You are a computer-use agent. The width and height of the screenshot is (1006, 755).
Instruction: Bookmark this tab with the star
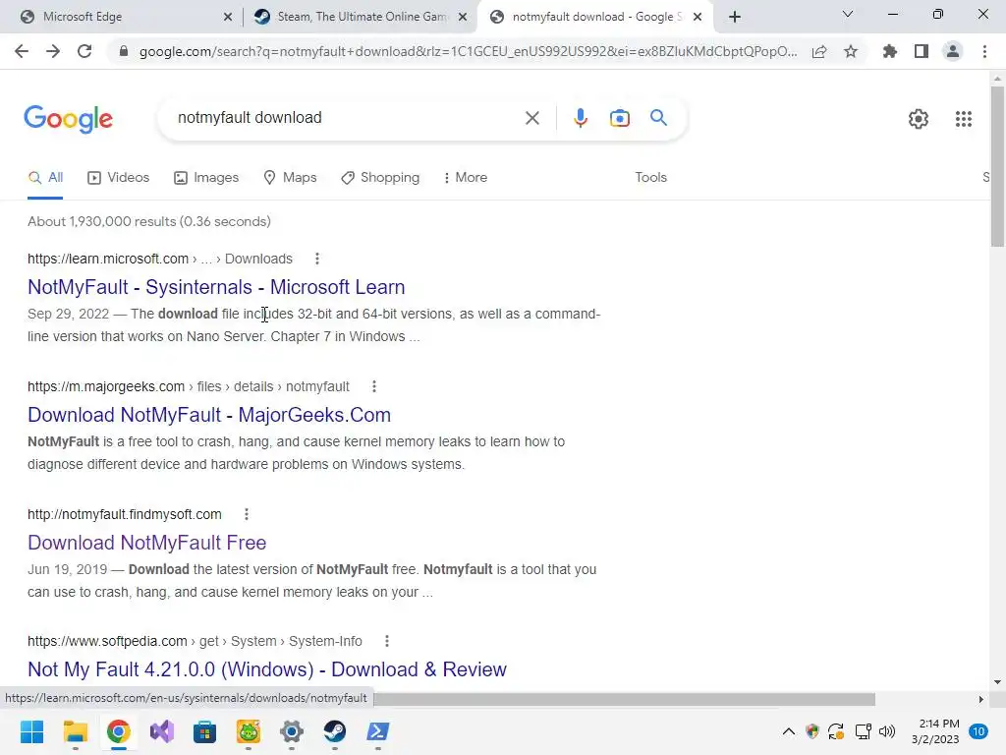click(x=851, y=51)
